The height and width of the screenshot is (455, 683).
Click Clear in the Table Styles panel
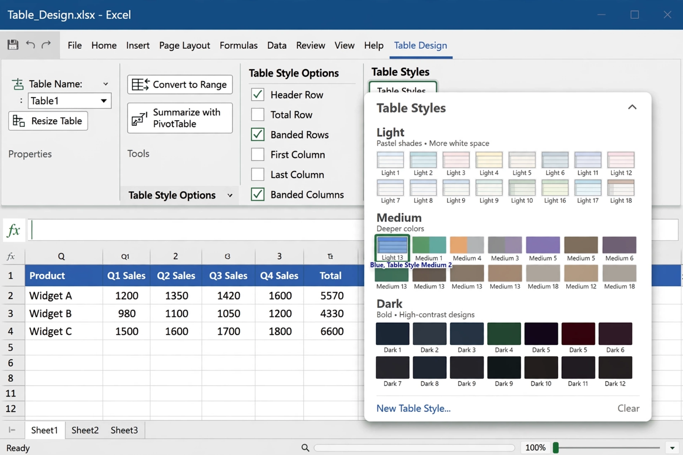pyautogui.click(x=628, y=408)
